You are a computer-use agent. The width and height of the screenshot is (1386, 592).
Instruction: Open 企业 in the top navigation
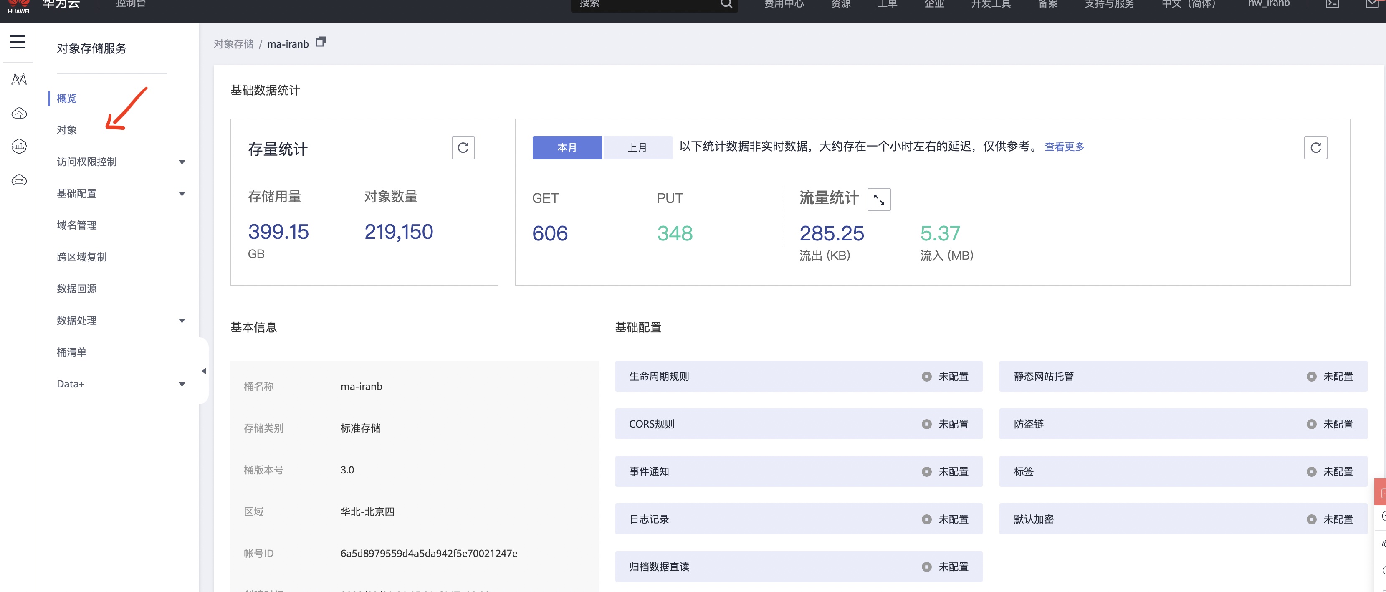tap(934, 4)
